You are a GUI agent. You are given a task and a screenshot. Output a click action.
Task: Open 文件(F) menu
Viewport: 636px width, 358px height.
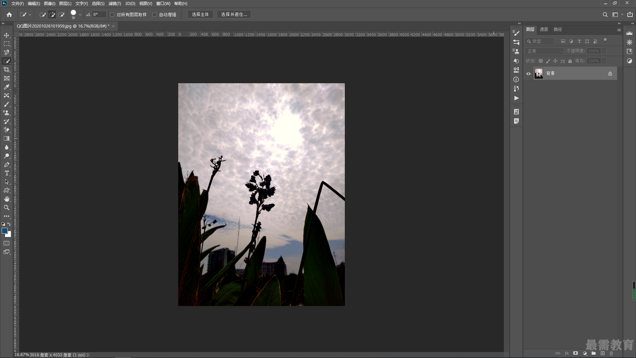click(x=18, y=4)
